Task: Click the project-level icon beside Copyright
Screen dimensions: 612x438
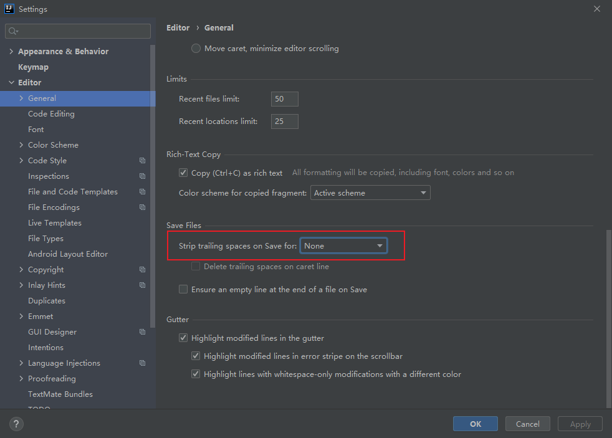Action: click(x=143, y=270)
